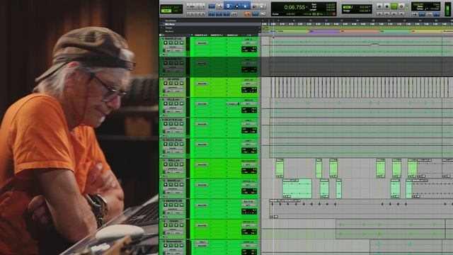Screen dimensions: 453x255
Task: Click the orange button below the Scrubber tool
Action: (247, 14)
